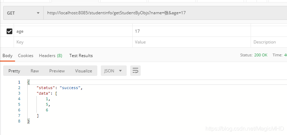Click the value cell showing 17
This screenshot has width=287, height=135.
pos(191,31)
